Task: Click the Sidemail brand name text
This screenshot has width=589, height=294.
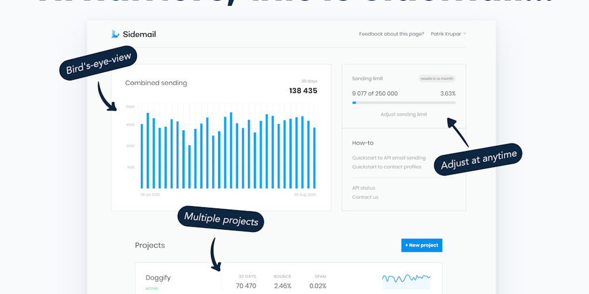Action: (139, 34)
